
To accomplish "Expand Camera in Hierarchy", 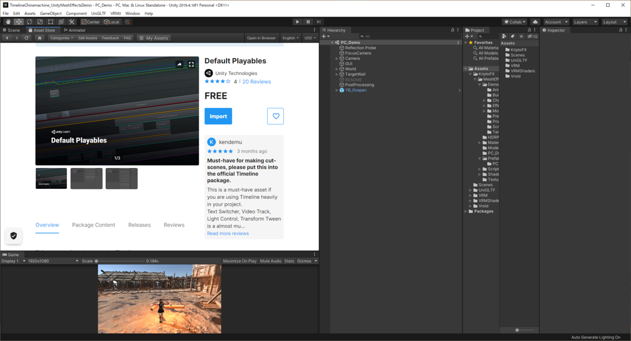I will [x=337, y=59].
